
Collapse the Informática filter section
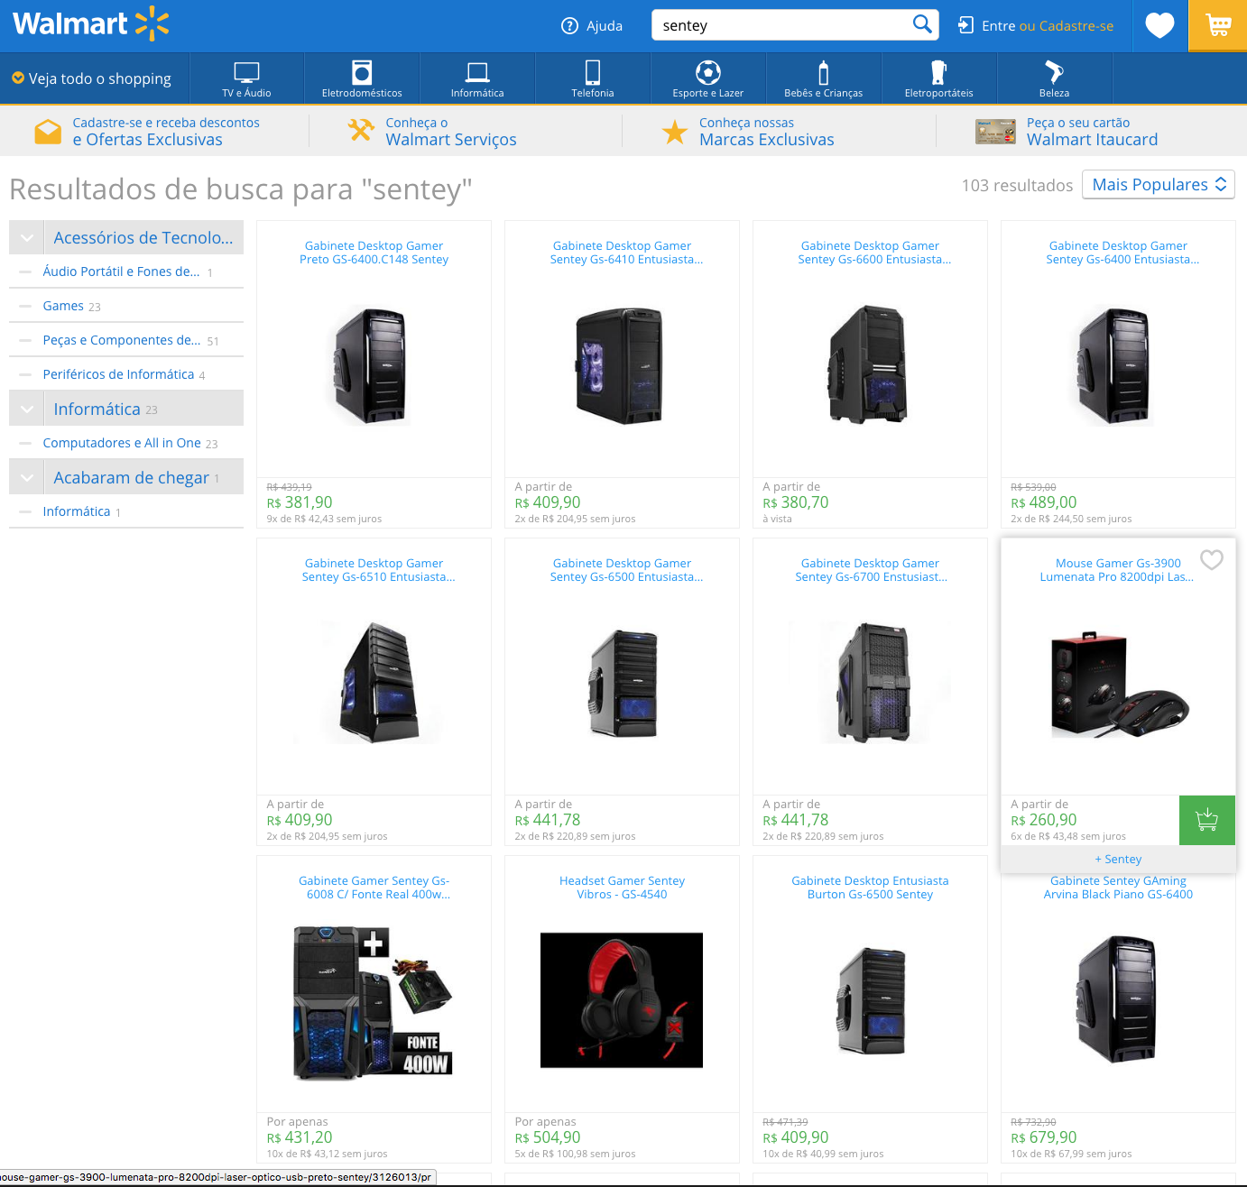(27, 409)
